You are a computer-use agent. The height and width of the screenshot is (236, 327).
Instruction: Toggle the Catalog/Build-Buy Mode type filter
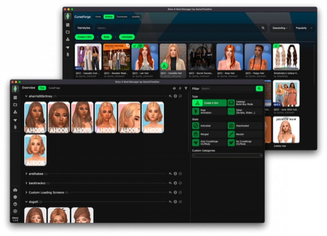245,103
